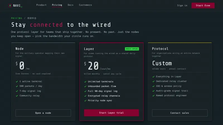
Task: Go to the Docs nav item
Action: (71, 5)
